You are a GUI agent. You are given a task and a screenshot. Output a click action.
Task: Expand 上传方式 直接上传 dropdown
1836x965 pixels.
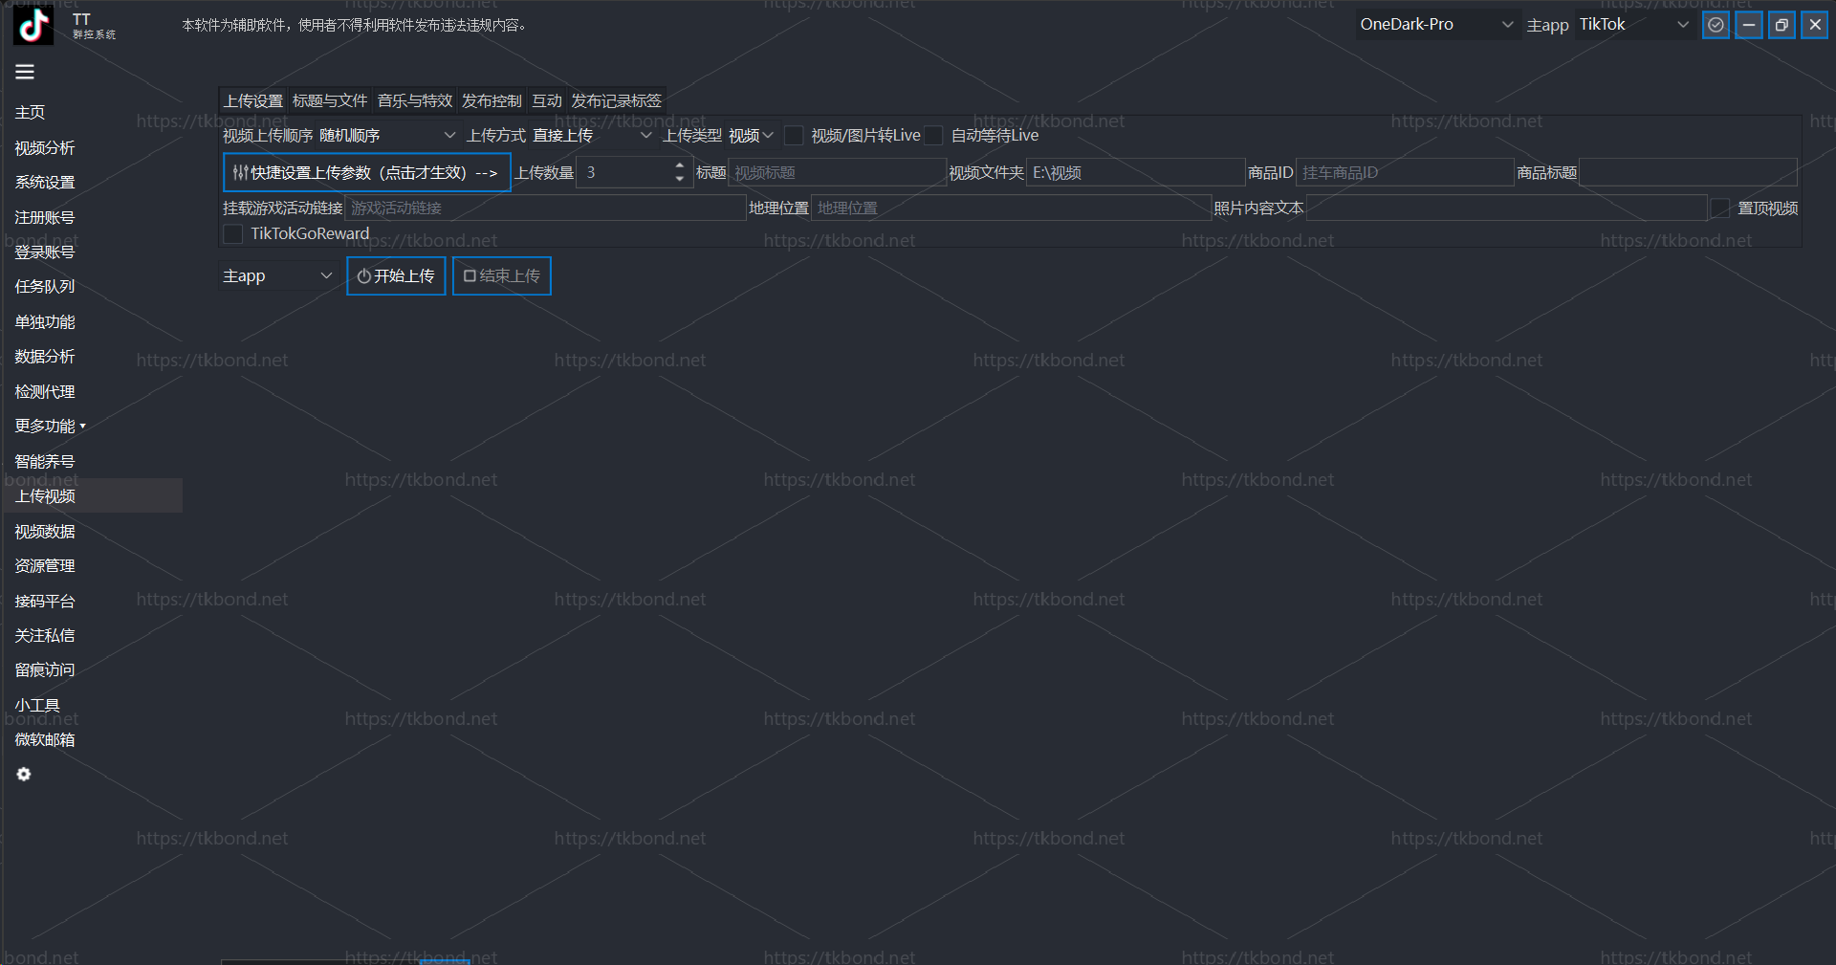coord(592,136)
